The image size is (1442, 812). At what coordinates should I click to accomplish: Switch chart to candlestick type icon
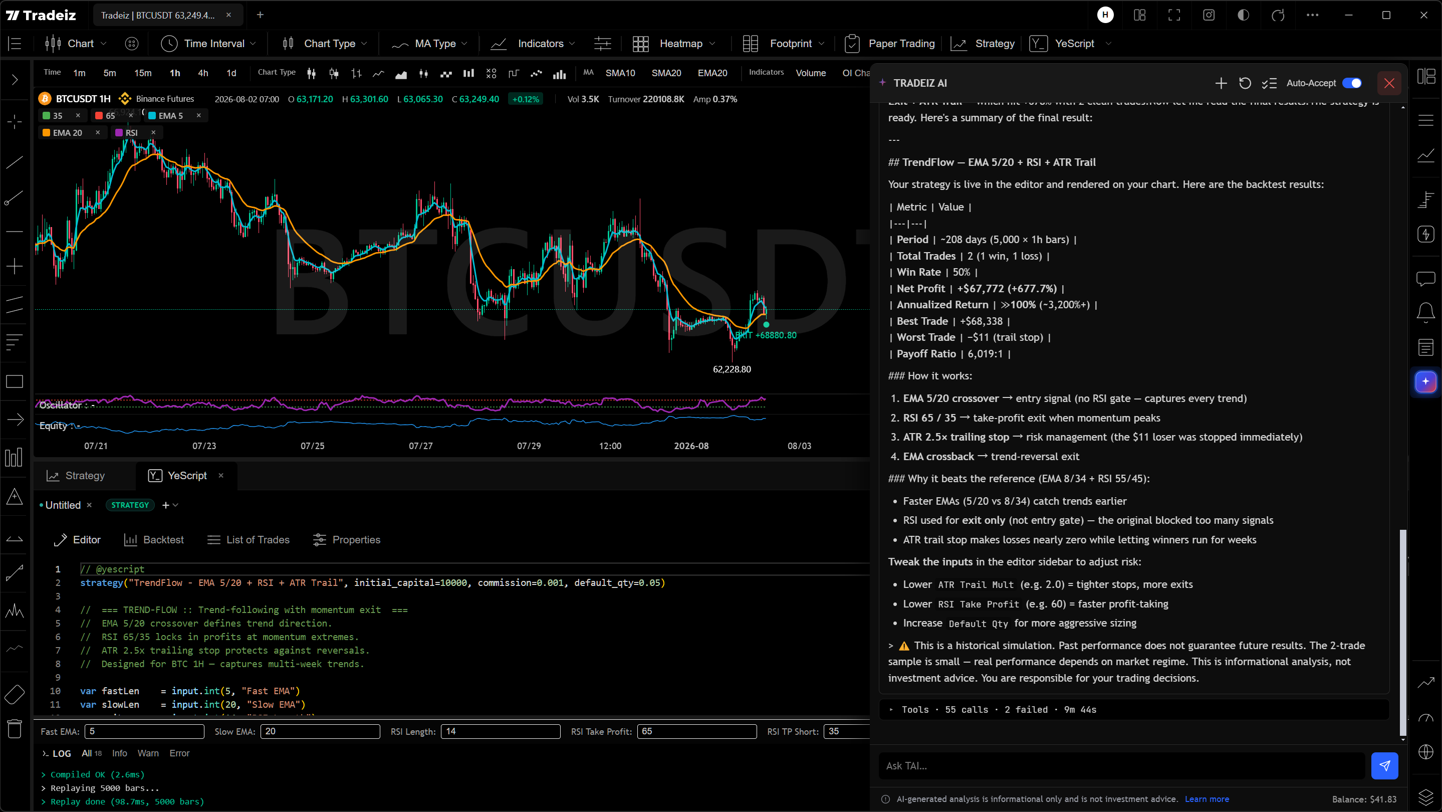312,73
